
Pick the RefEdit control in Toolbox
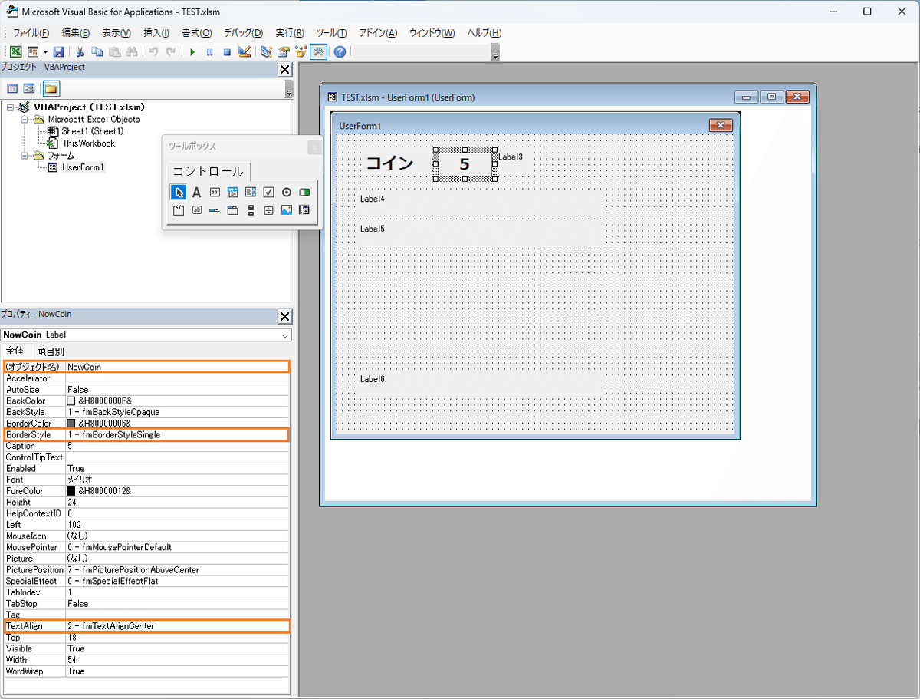click(x=304, y=210)
